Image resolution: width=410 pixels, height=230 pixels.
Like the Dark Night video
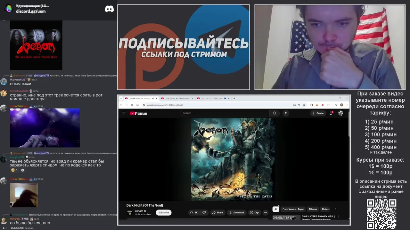[194, 212]
